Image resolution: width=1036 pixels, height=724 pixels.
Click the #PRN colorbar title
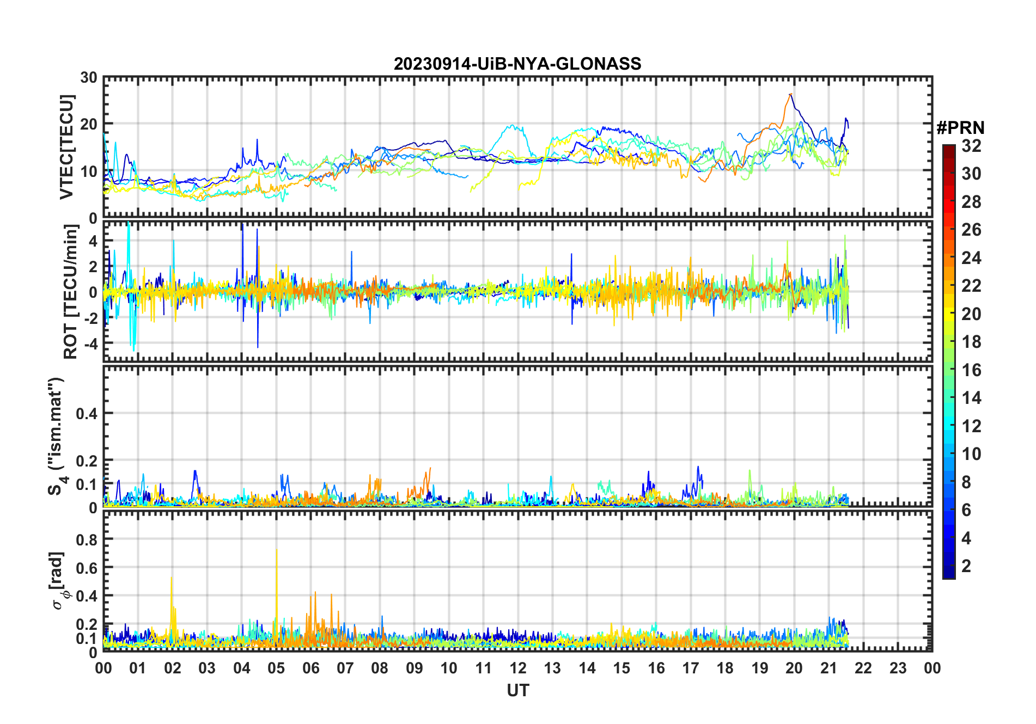[x=960, y=128]
